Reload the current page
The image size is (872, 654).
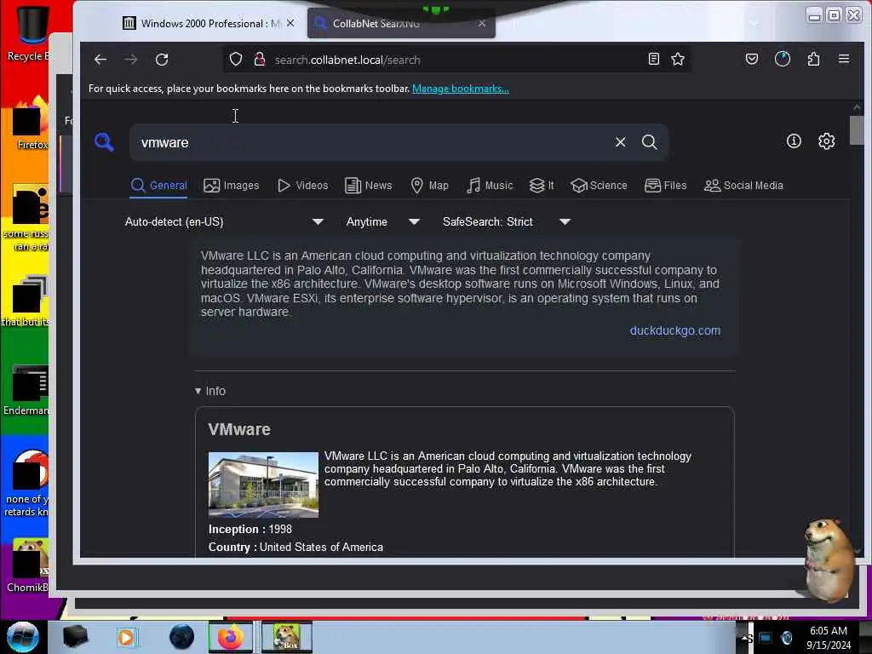(x=162, y=60)
